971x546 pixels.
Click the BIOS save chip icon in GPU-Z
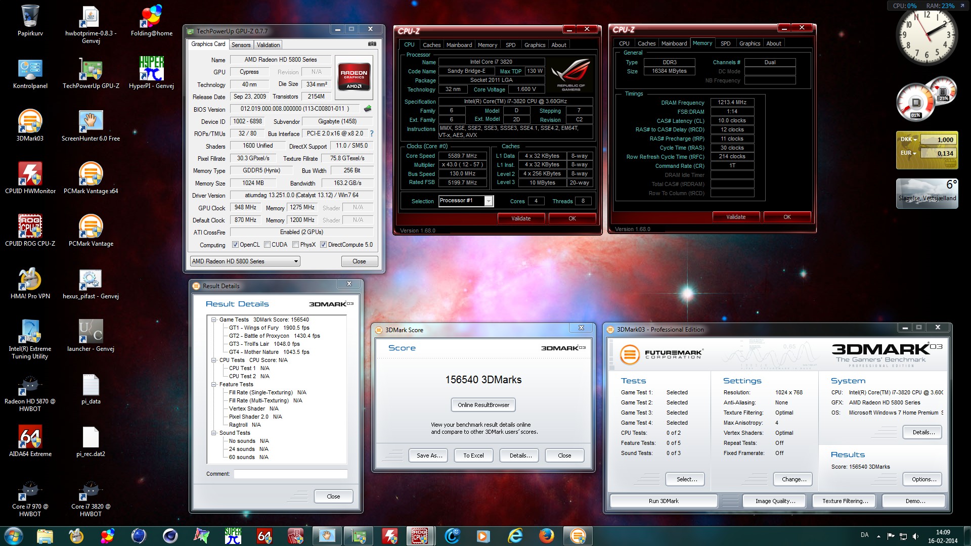pos(368,108)
